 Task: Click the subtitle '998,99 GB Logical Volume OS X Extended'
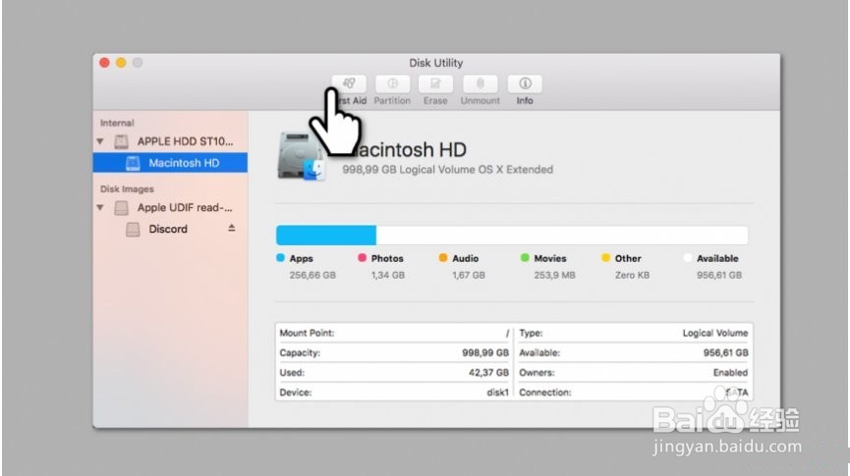447,170
